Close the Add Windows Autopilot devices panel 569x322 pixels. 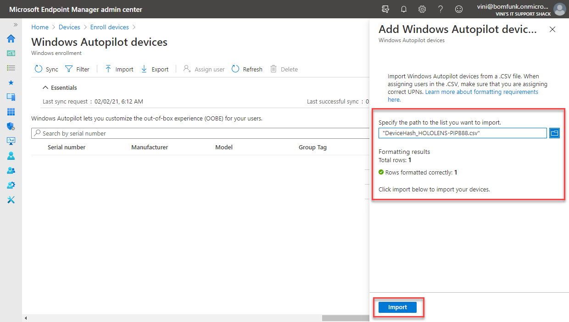(552, 29)
